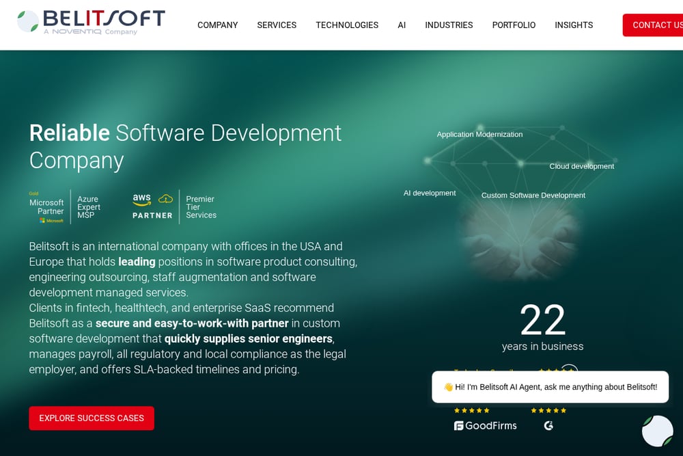Open the PORTFOLIO menu item
Image resolution: width=683 pixels, height=456 pixels.
(x=514, y=25)
